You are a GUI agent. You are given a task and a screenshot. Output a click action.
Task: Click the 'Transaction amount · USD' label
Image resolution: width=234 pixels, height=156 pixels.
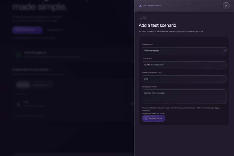(x=152, y=73)
